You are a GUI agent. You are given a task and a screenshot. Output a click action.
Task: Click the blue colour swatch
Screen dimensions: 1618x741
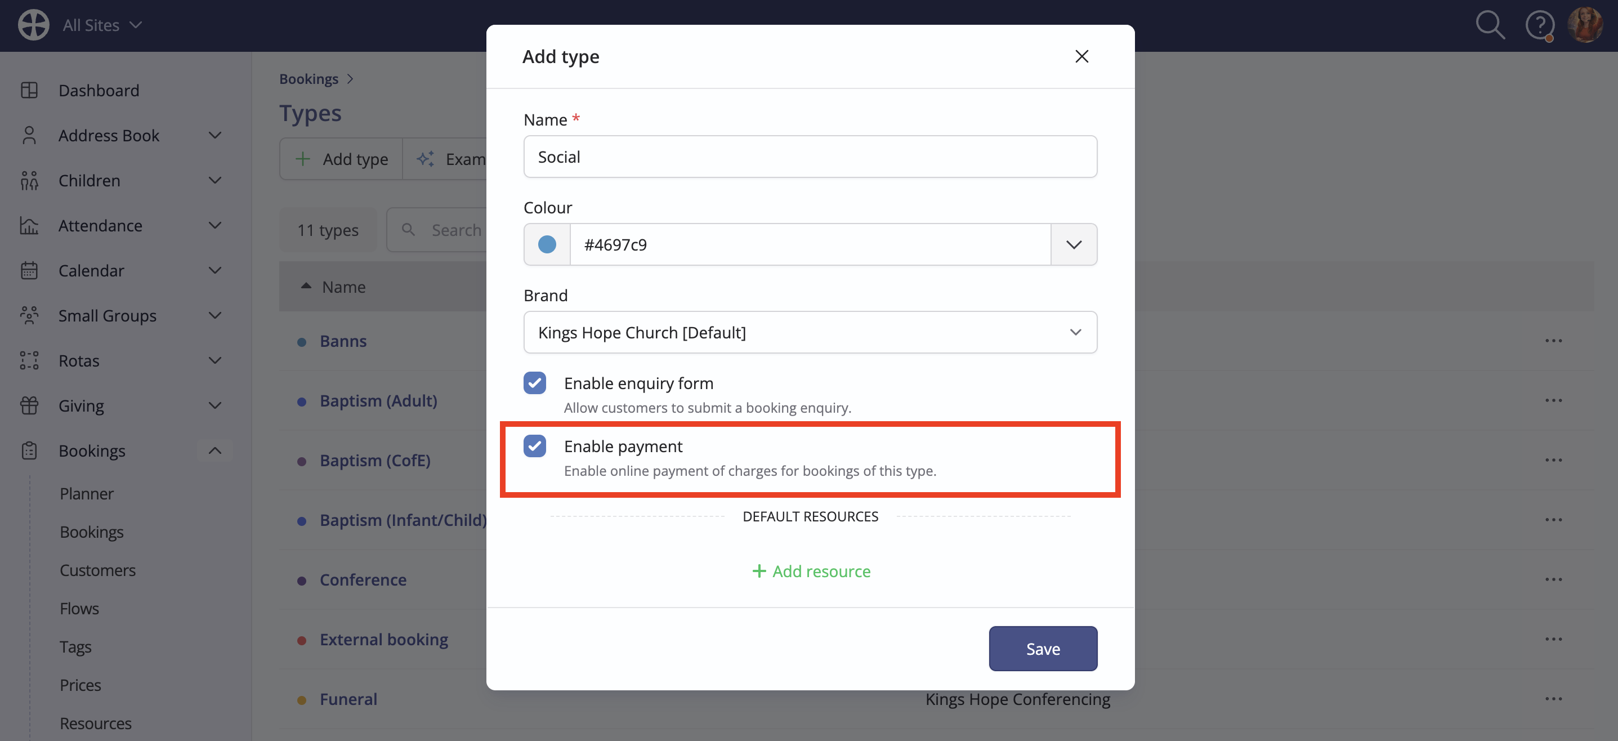point(547,244)
